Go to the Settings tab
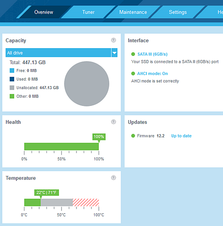223x226 pixels. (178, 12)
